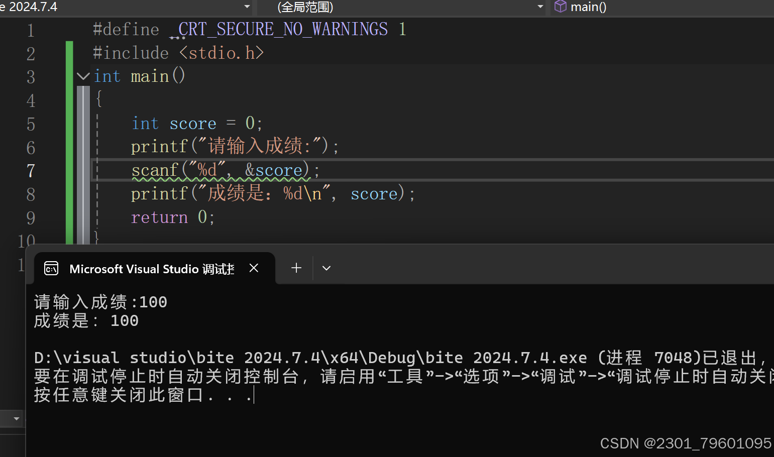Viewport: 774px width, 457px height.
Task: Click line number 9 in the gutter
Action: (x=31, y=218)
